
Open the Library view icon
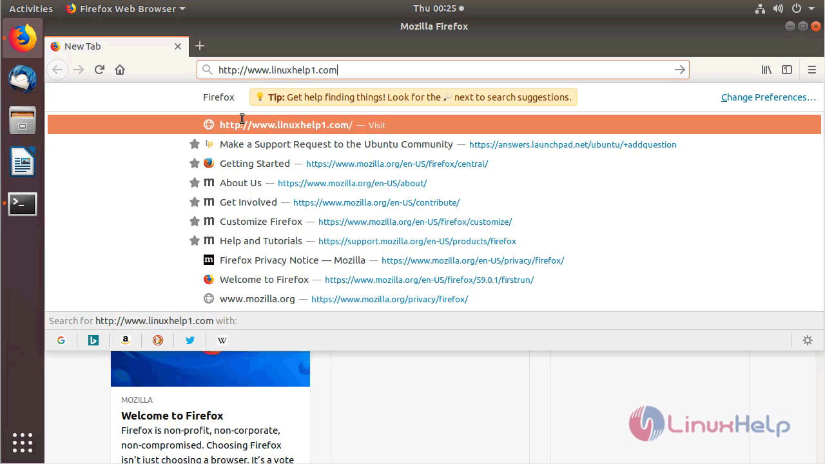click(x=766, y=70)
